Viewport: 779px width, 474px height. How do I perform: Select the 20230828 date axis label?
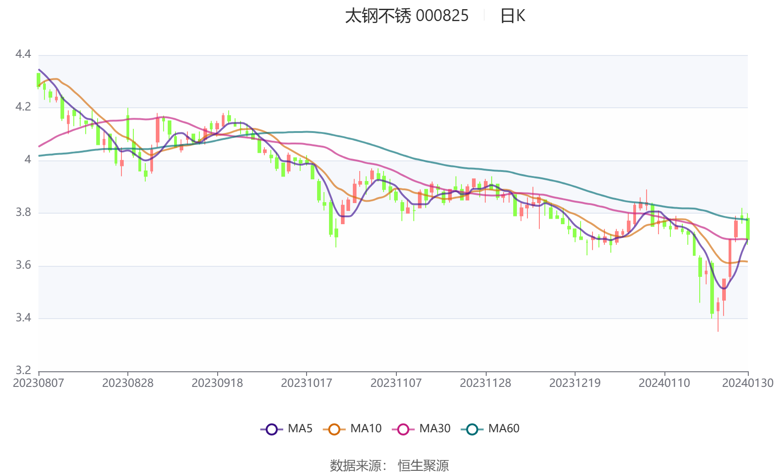pos(128,383)
